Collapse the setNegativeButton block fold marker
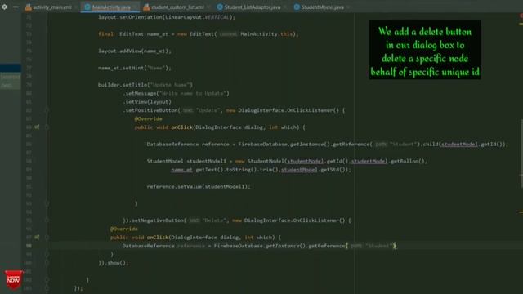Viewport: 523px width, 294px height. click(x=47, y=220)
